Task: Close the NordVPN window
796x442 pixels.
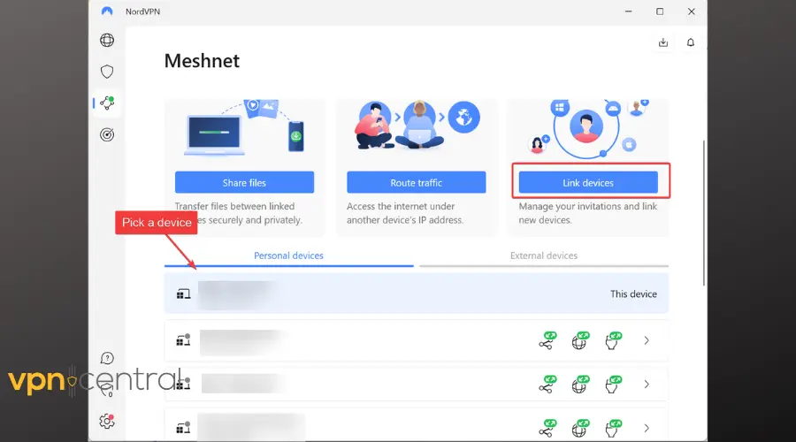Action: [x=692, y=11]
